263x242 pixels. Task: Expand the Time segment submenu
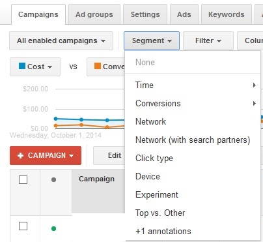[x=193, y=85]
